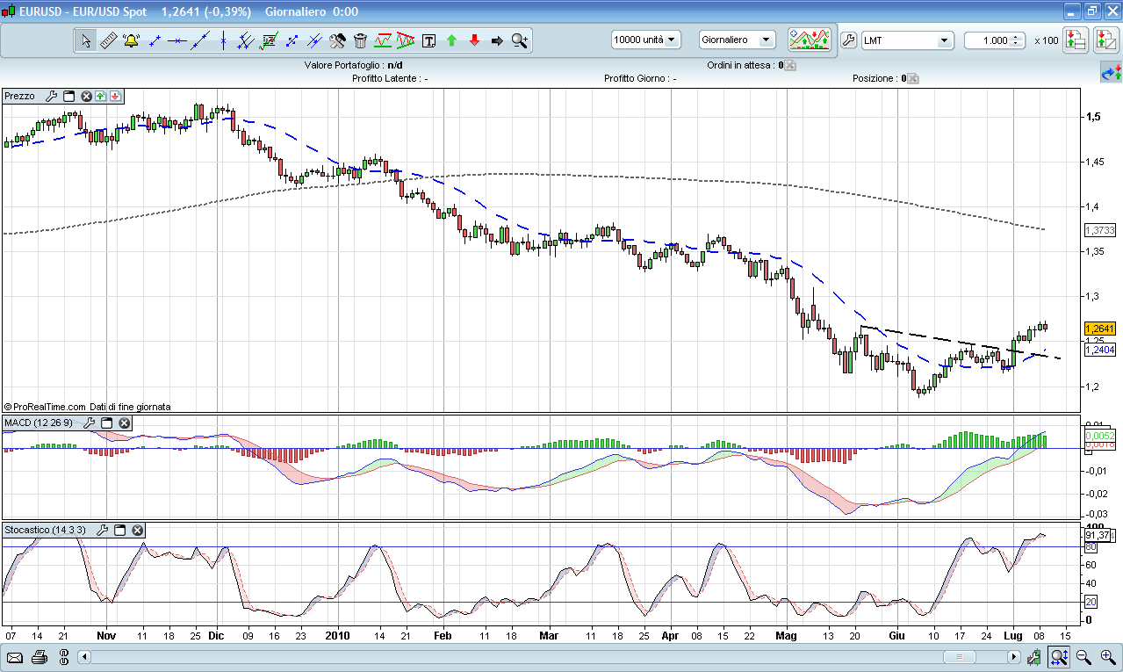Viewport: 1123px width, 672px height.
Task: Increase the 1.000 quantity stepper
Action: (x=1017, y=37)
